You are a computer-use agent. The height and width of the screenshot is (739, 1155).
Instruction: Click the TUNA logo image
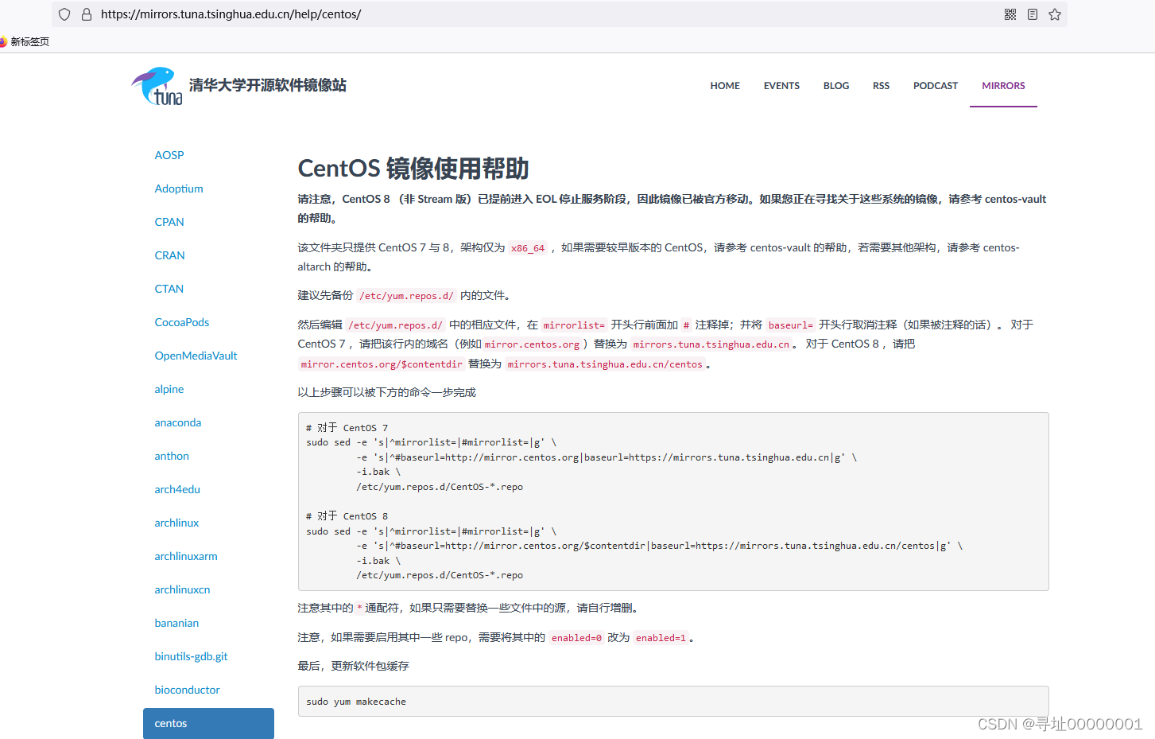pos(157,86)
